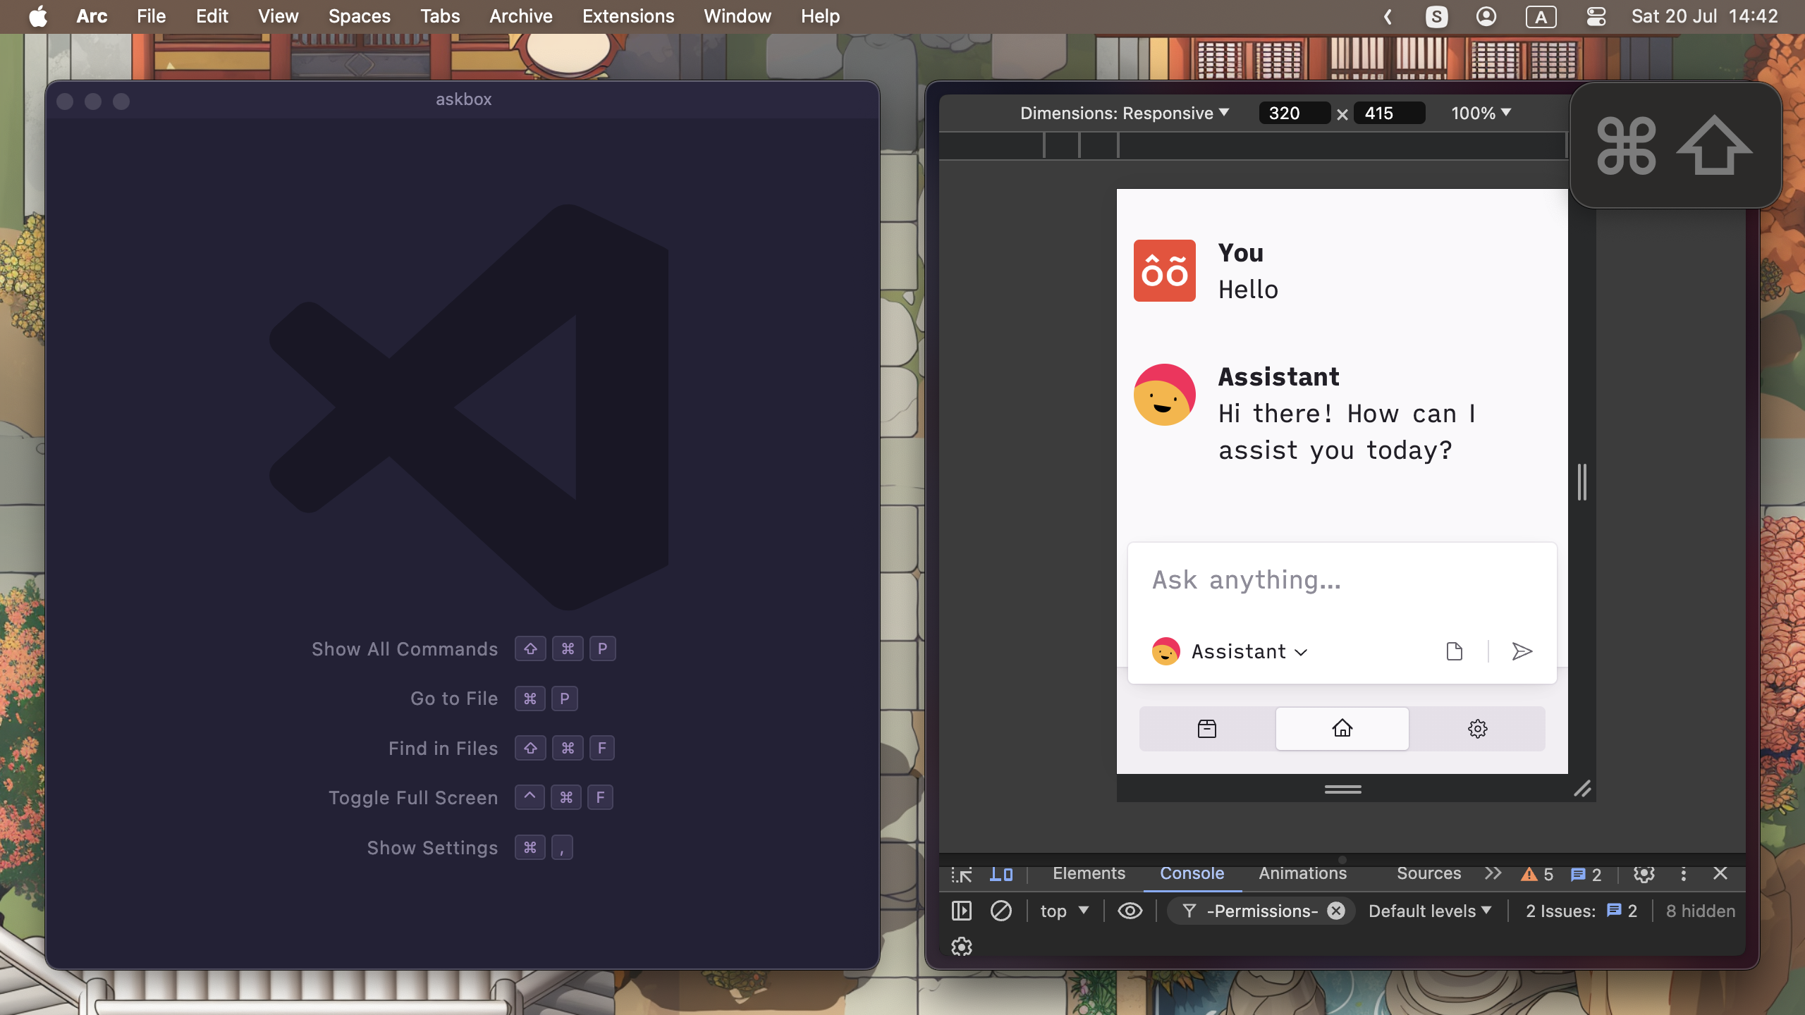Viewport: 1805px width, 1015px height.
Task: Click the date and time in menu bar
Action: pyautogui.click(x=1705, y=16)
